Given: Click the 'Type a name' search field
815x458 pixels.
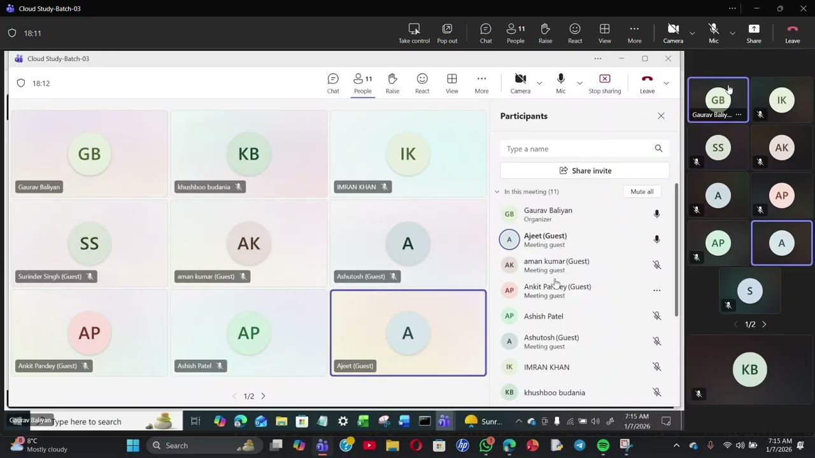Looking at the screenshot, I should click(585, 149).
